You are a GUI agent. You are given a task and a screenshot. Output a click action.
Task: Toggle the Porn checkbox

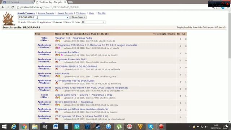(65, 22)
